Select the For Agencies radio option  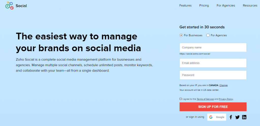pos(208,35)
